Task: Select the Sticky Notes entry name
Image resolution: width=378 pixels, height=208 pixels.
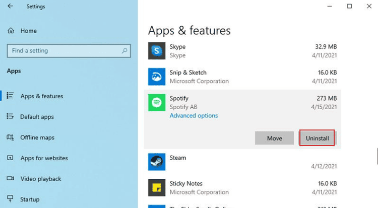Action: click(186, 183)
